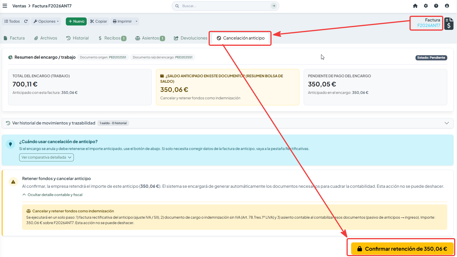The height and width of the screenshot is (257, 457).
Task: Click the invoice dollar document icon
Action: click(449, 23)
